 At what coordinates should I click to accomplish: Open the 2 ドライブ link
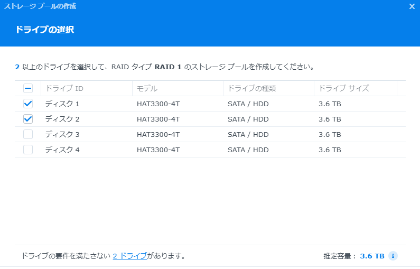pos(130,256)
